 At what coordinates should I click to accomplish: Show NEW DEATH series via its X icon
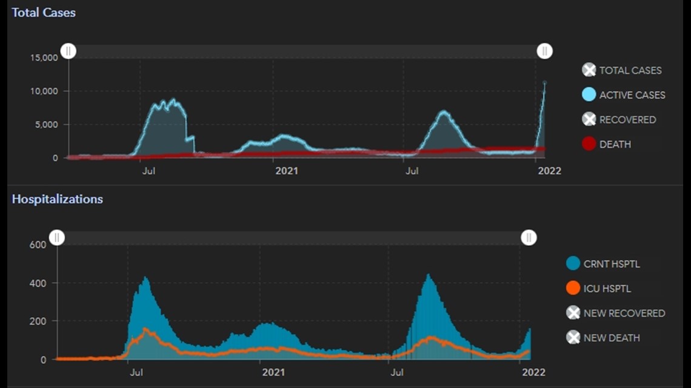(x=573, y=338)
